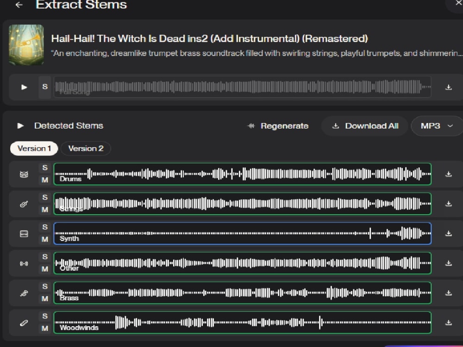463x347 pixels.
Task: Solo the Strings stem
Action: coord(45,198)
